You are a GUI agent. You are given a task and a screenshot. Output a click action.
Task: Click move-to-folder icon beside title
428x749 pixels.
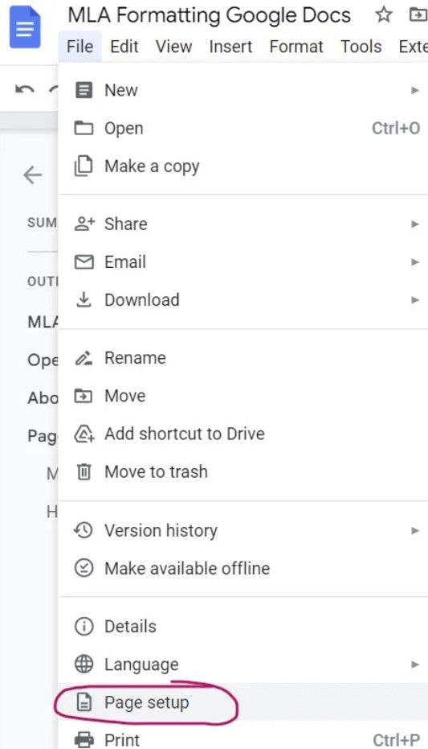[x=418, y=14]
